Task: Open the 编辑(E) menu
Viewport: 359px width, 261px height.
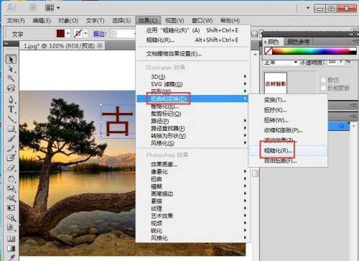Action: [42, 21]
